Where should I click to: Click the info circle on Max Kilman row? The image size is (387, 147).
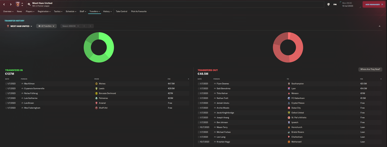click(6, 83)
